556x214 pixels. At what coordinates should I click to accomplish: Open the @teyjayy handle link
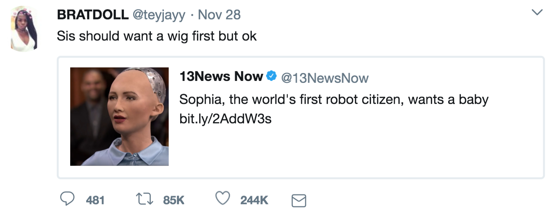pos(159,15)
